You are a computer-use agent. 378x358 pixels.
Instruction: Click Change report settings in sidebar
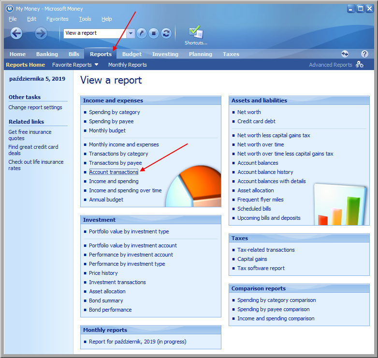pyautogui.click(x=35, y=107)
